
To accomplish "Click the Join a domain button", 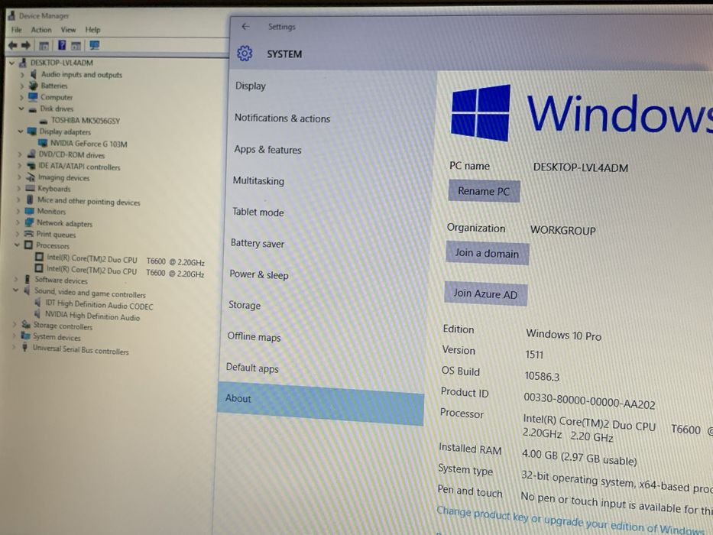I will pos(487,254).
